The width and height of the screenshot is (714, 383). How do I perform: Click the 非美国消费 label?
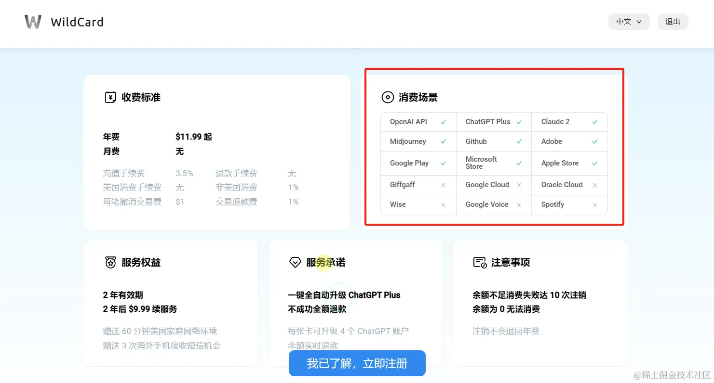point(236,188)
